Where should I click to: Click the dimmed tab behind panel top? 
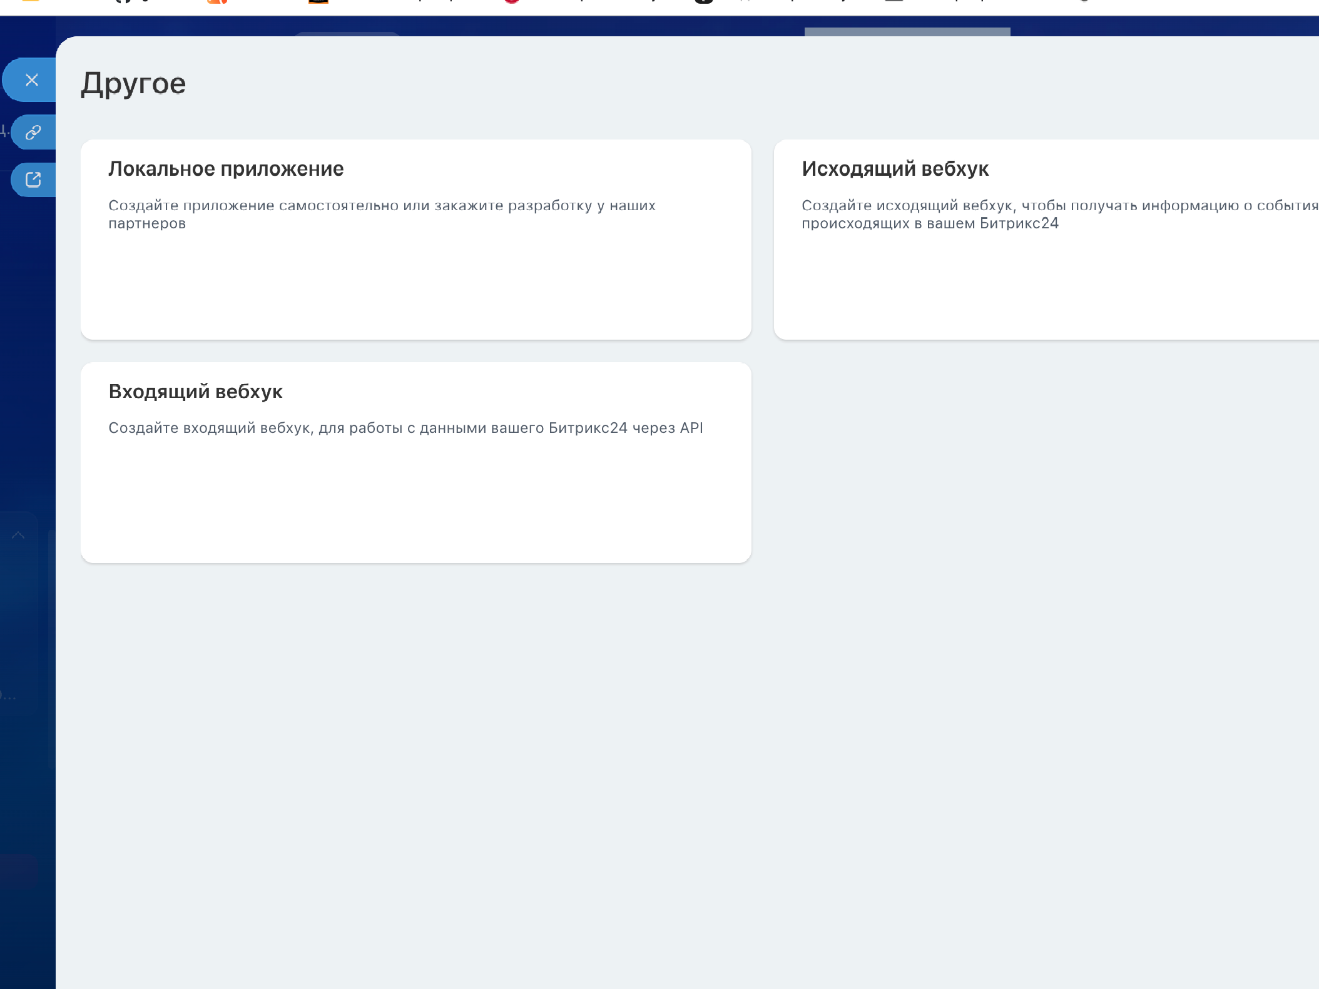click(x=347, y=33)
